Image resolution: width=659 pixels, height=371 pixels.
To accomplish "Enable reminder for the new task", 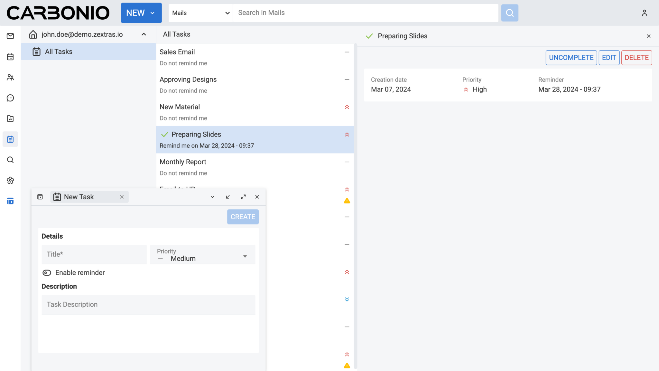I will point(47,272).
